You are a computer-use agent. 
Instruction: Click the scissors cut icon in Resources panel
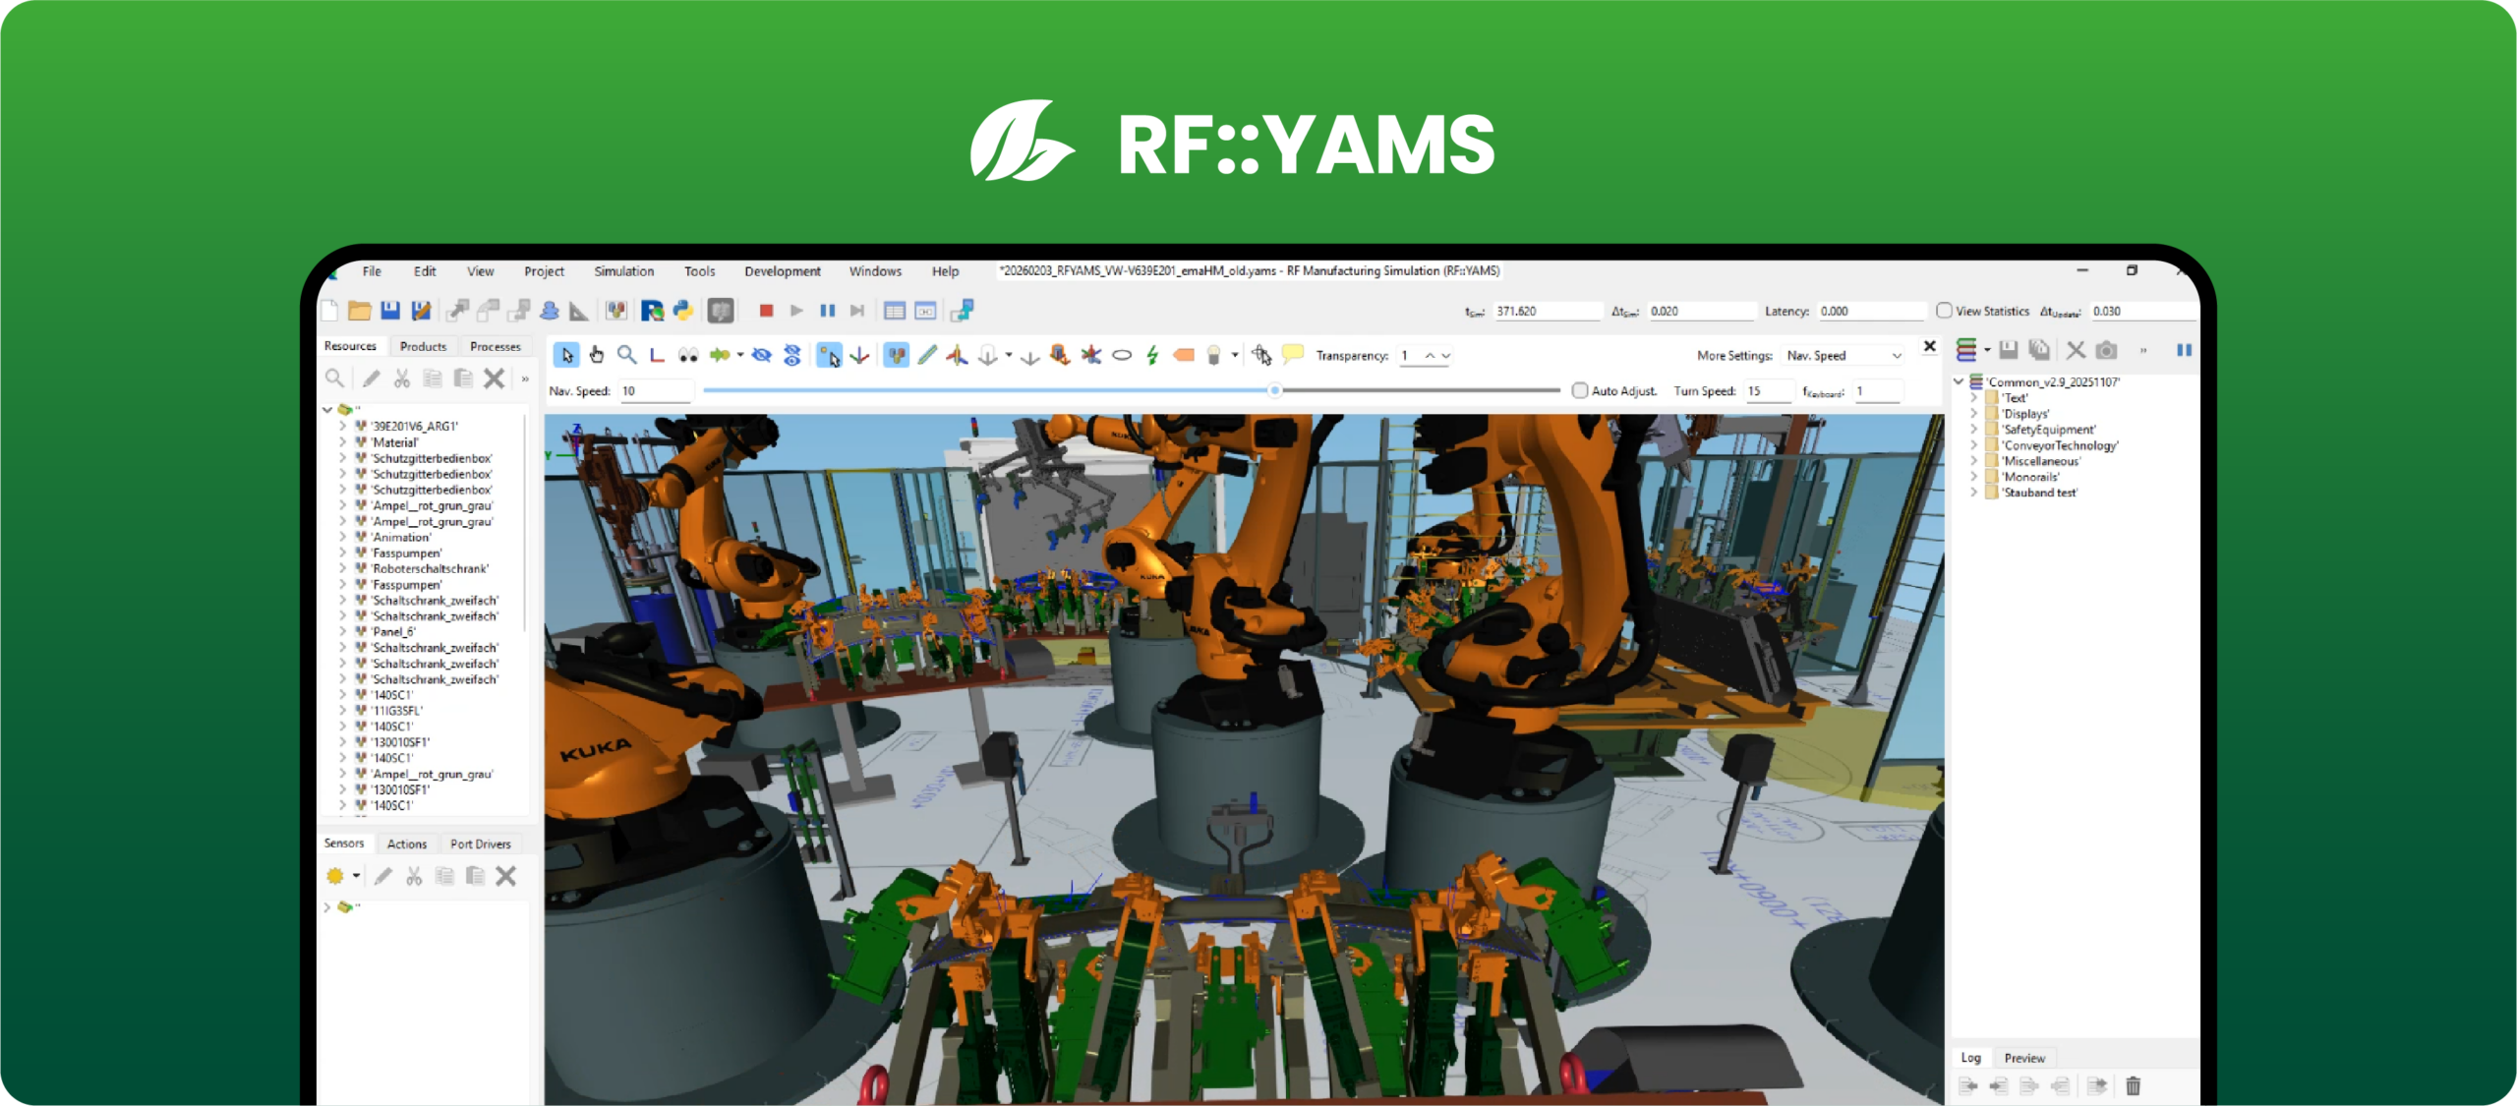pyautogui.click(x=402, y=378)
